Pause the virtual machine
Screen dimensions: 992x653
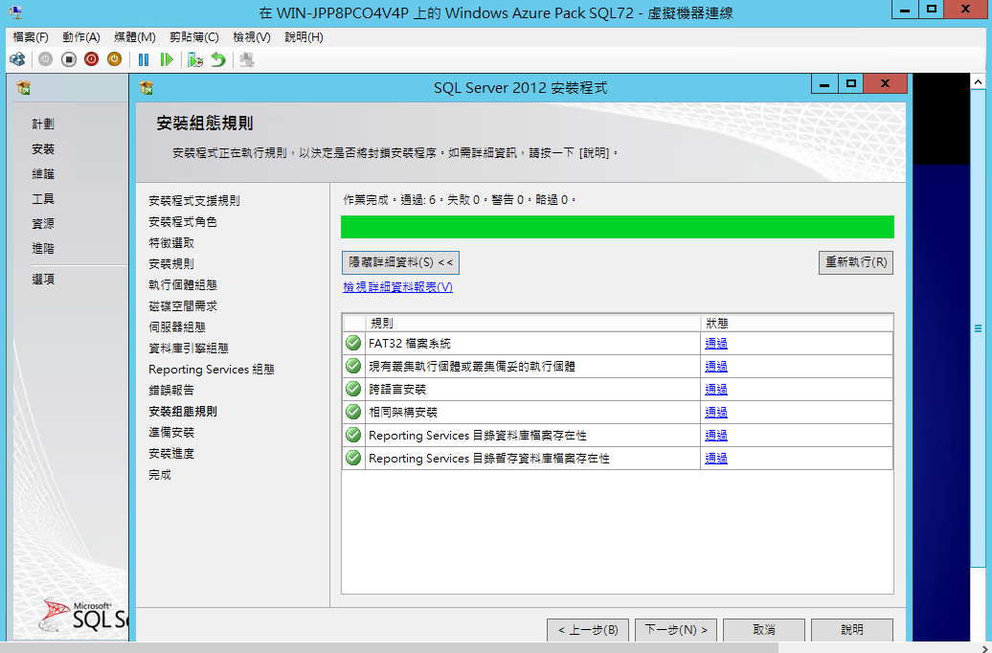[x=144, y=59]
